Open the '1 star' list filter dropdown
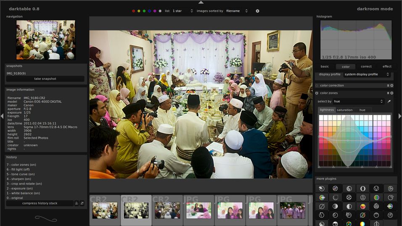Image resolution: width=402 pixels, height=226 pixels. tap(181, 11)
